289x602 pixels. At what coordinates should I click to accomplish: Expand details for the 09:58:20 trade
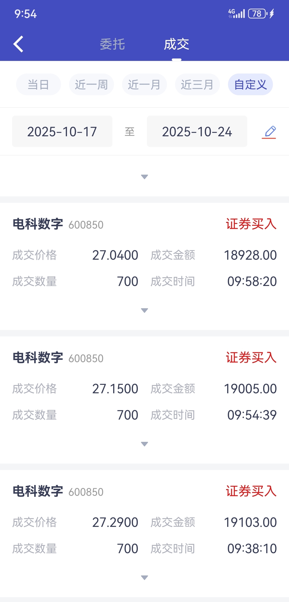(x=144, y=310)
